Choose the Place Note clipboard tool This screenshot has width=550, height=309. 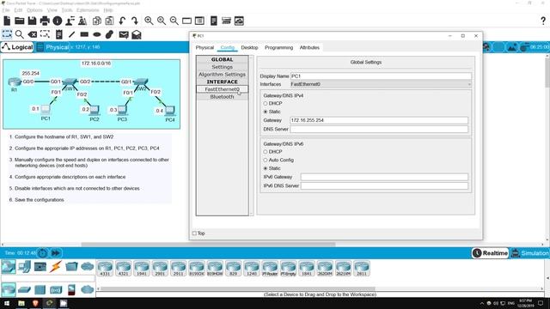(59, 34)
